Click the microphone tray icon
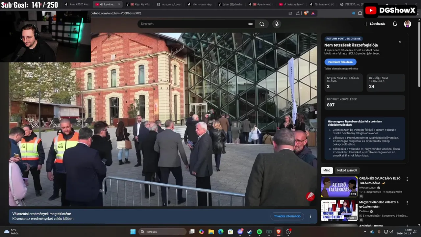421x237 pixels. click(x=379, y=232)
